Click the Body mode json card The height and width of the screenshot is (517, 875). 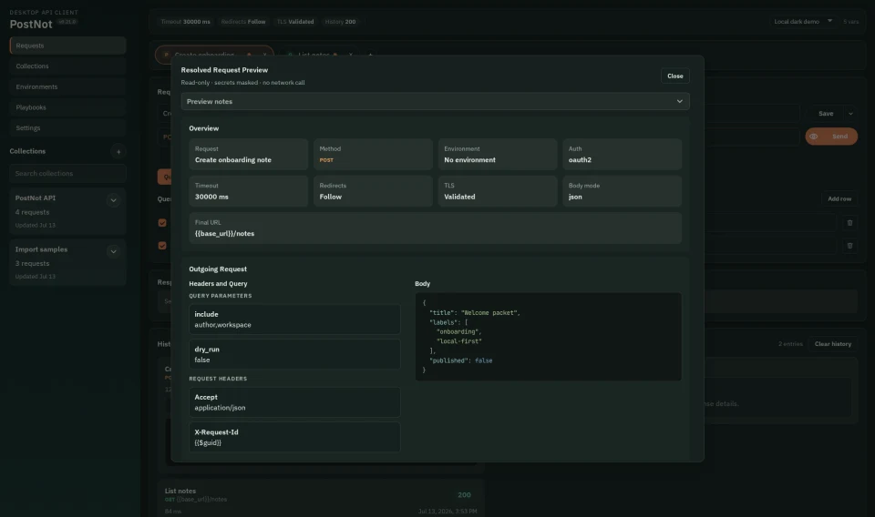pyautogui.click(x=622, y=191)
